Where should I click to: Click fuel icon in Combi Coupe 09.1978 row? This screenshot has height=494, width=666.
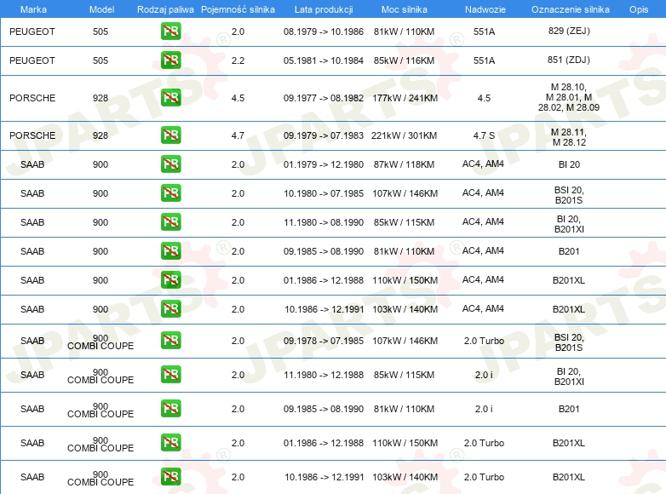[170, 340]
